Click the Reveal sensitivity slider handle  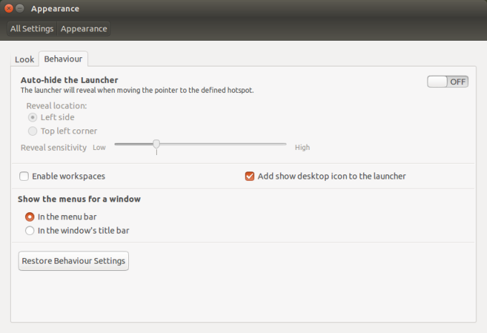[156, 144]
